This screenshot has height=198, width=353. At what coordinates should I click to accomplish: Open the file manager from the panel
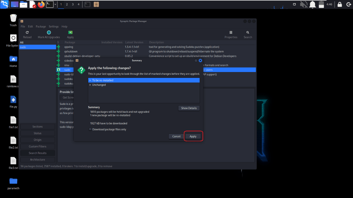point(24,4)
